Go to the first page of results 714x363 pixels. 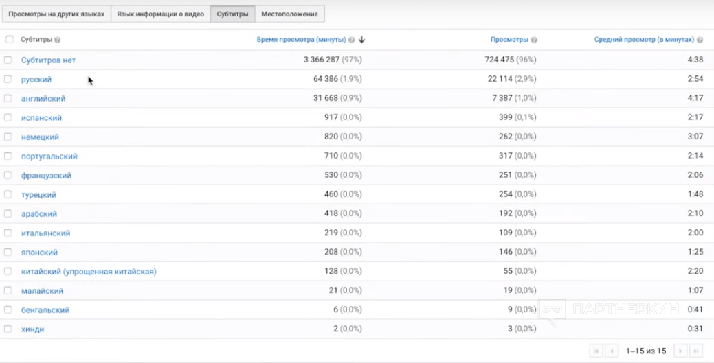tap(596, 351)
